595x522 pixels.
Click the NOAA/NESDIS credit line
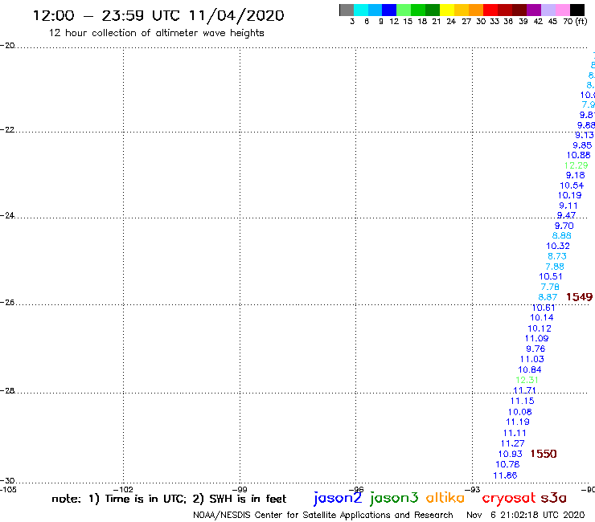tap(323, 516)
